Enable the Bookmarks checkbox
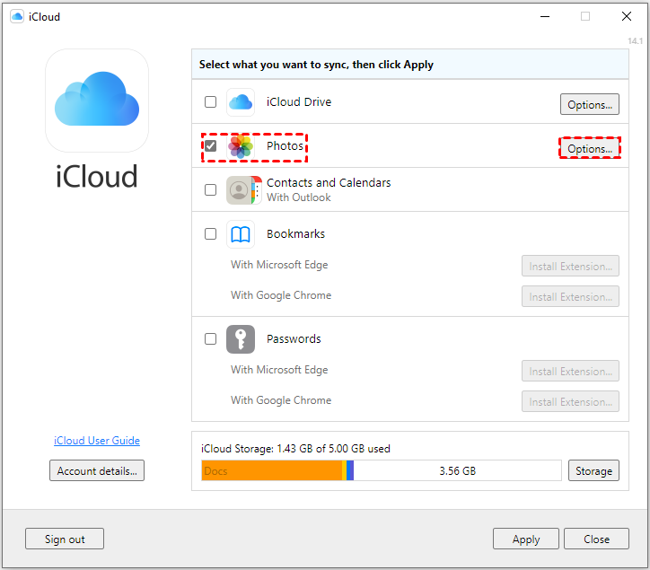 pos(210,234)
